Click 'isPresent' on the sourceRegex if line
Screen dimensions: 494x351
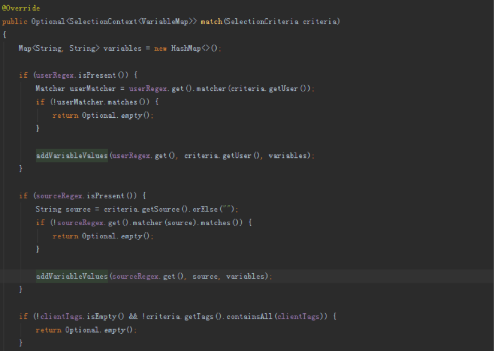pos(106,196)
